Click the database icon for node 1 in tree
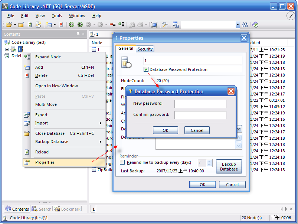 pyautogui.click(x=14, y=49)
